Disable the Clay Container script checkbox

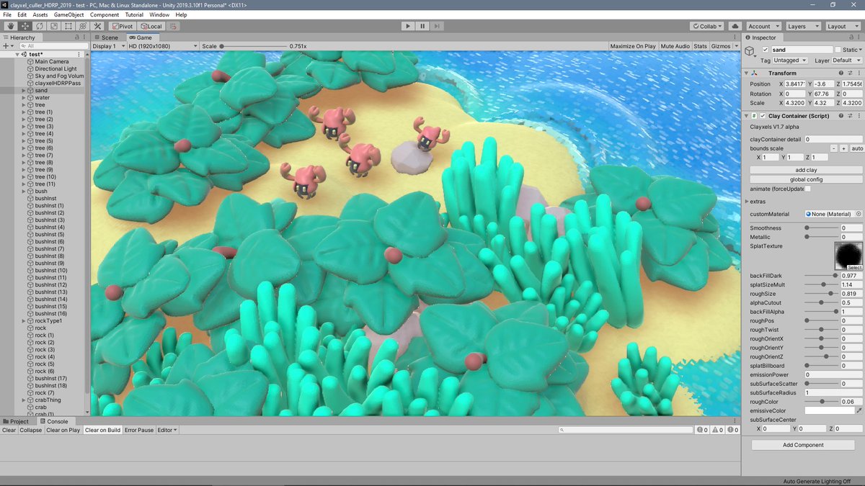click(x=764, y=115)
